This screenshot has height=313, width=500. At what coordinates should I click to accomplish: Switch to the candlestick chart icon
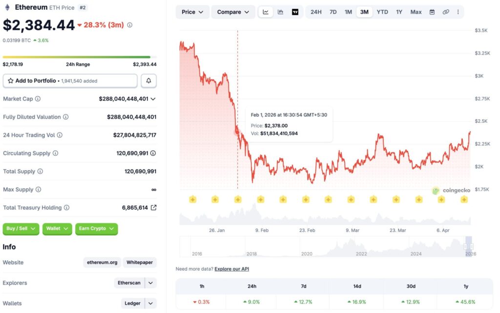pyautogui.click(x=280, y=12)
